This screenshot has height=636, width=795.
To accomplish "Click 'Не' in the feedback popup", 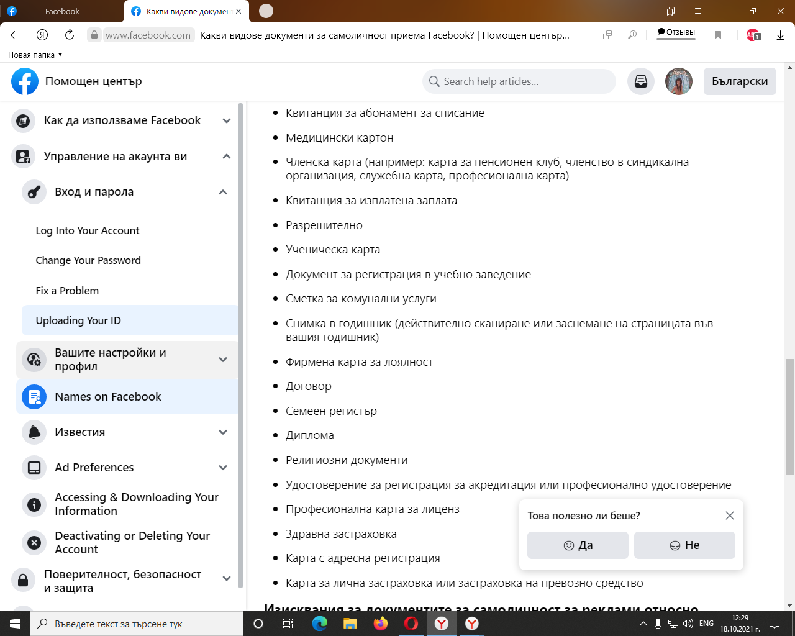I will click(x=684, y=545).
